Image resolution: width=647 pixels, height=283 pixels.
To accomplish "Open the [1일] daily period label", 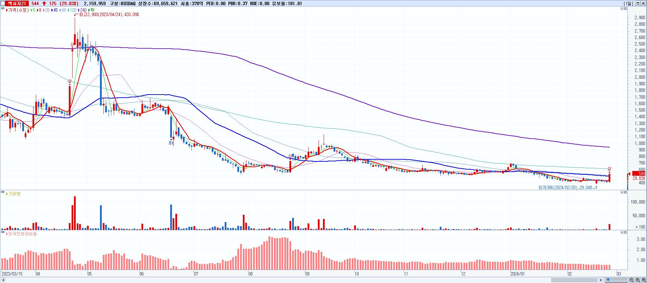I will click(629, 3).
